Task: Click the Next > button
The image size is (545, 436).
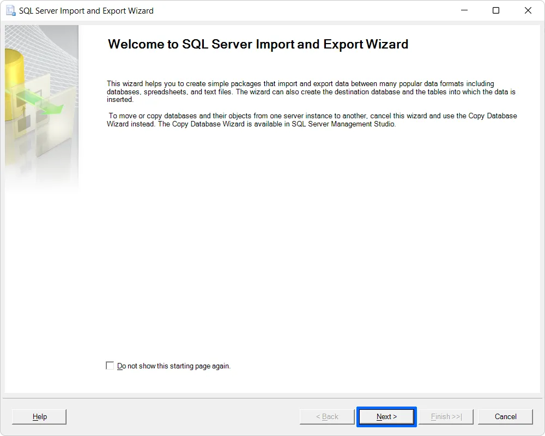Action: tap(386, 416)
